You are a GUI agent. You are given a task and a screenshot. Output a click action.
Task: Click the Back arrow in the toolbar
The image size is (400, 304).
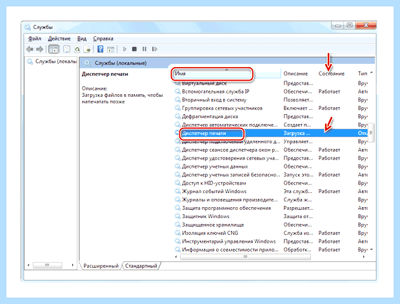(30, 49)
